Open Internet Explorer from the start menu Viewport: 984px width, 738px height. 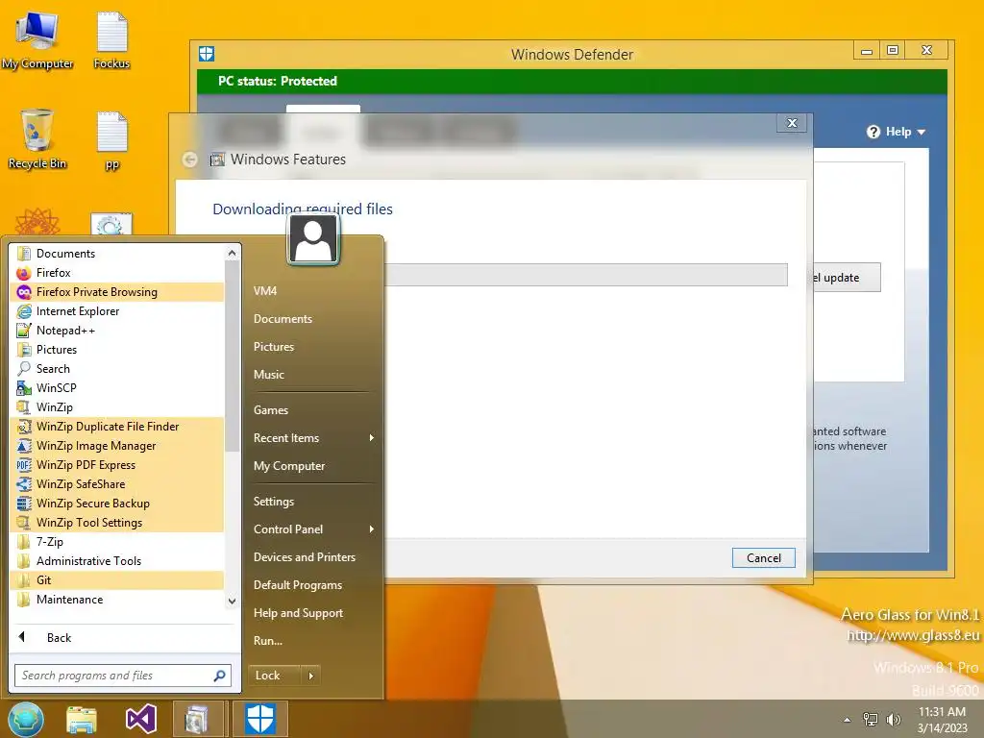point(117,311)
